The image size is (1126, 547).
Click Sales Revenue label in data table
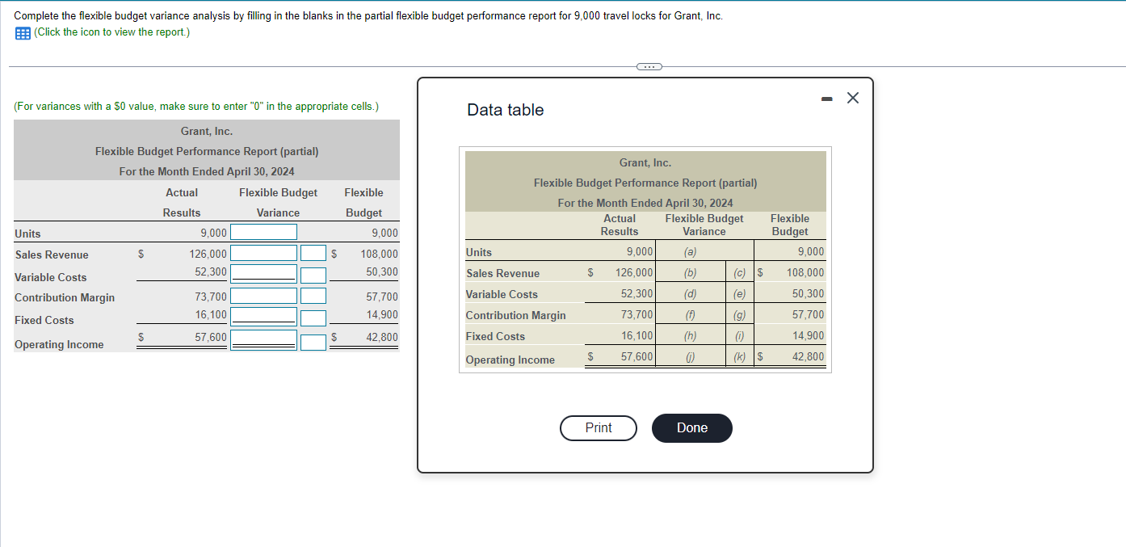click(x=502, y=274)
